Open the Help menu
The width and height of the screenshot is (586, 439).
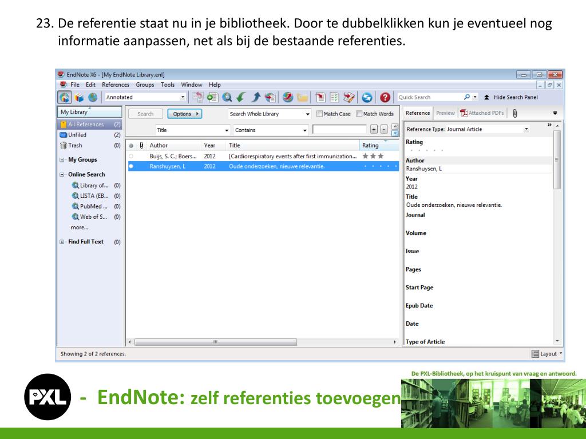point(215,85)
